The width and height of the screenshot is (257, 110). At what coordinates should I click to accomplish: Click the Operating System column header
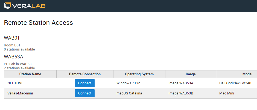139,74
